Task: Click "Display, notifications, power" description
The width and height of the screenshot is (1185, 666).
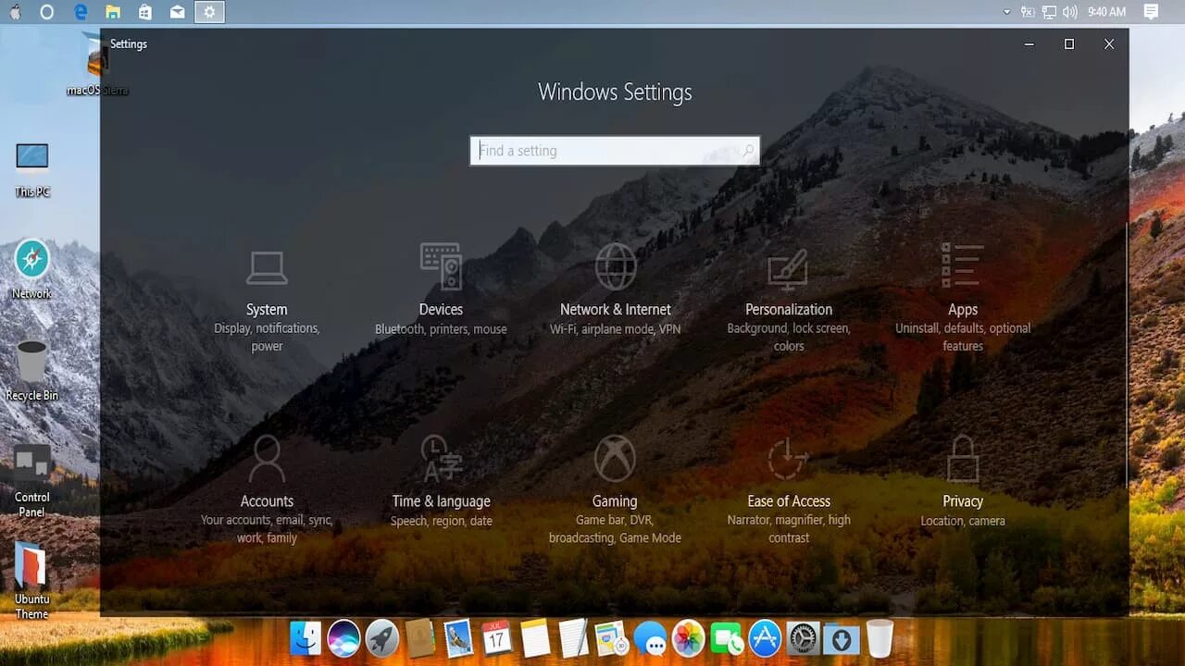Action: pos(267,337)
